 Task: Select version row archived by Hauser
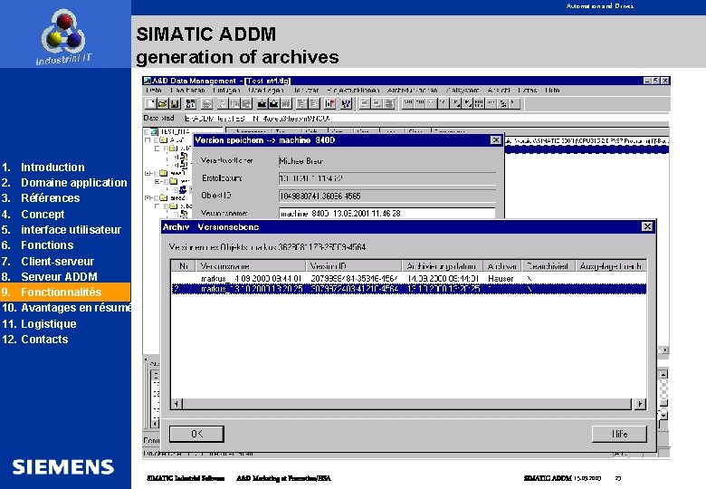[x=409, y=279]
